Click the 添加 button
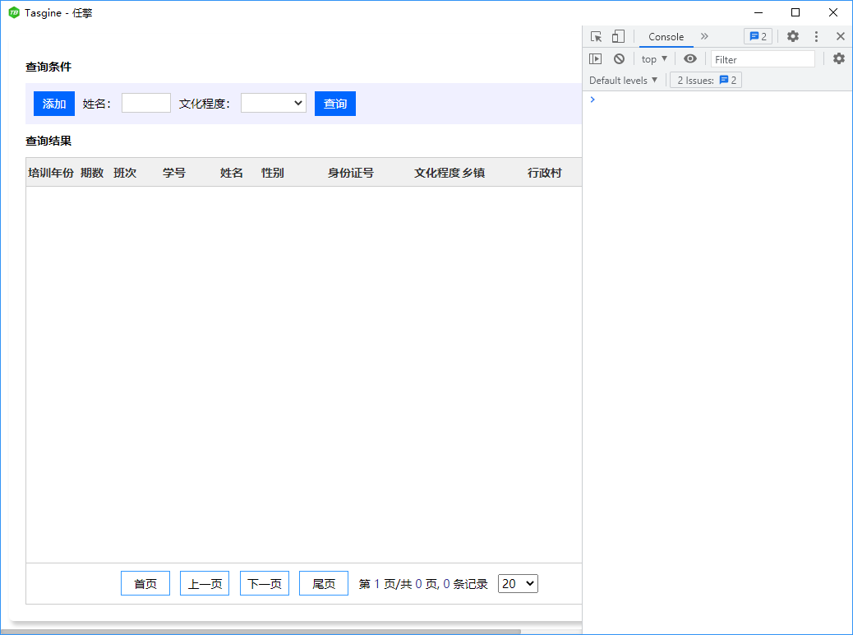 pos(54,104)
